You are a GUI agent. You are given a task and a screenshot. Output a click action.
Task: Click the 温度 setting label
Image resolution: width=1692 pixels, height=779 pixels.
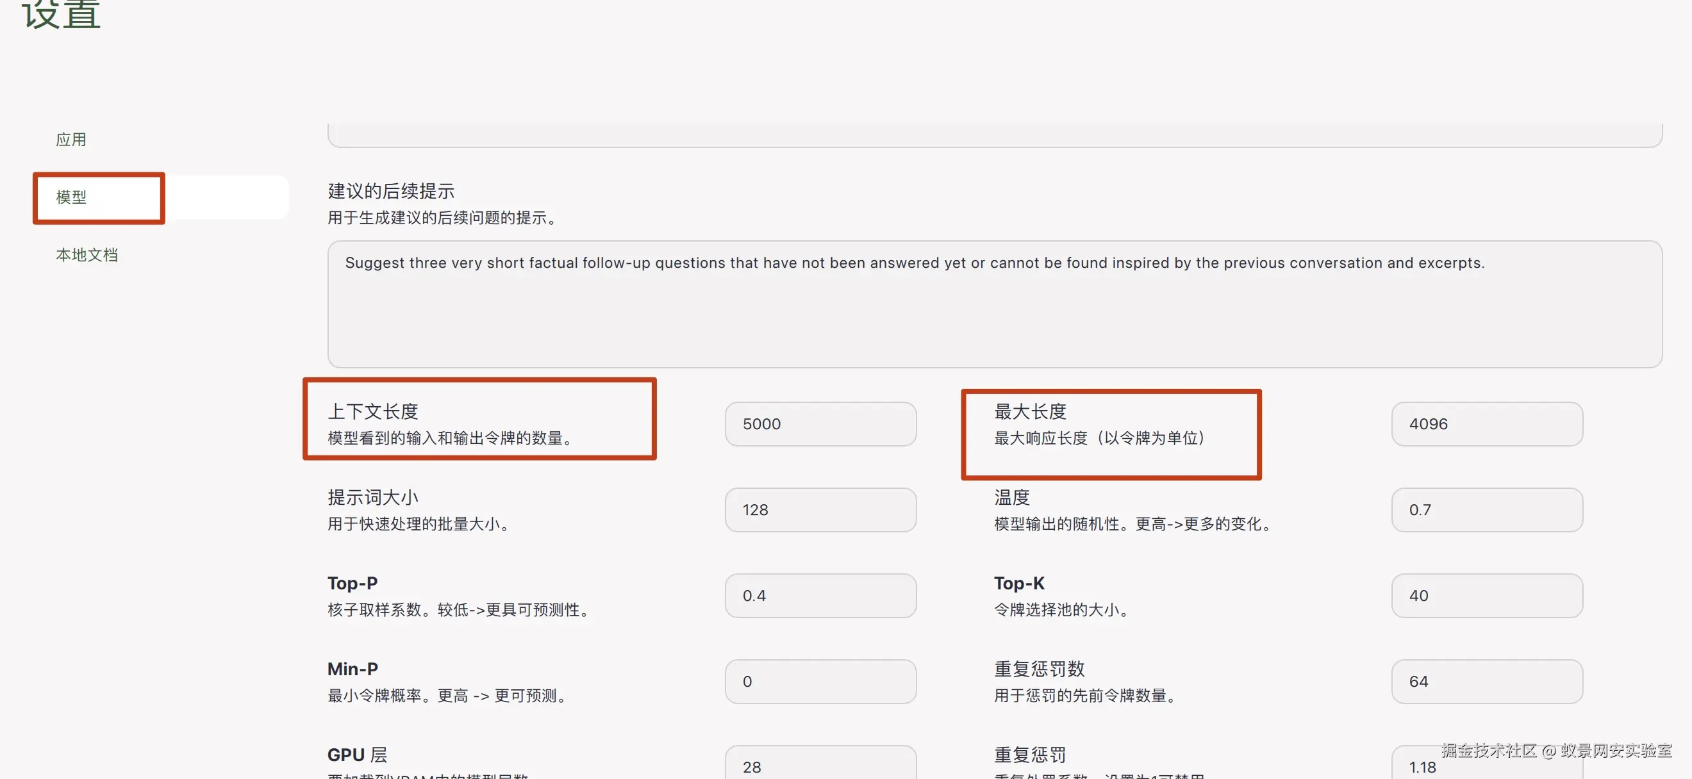click(x=1011, y=498)
